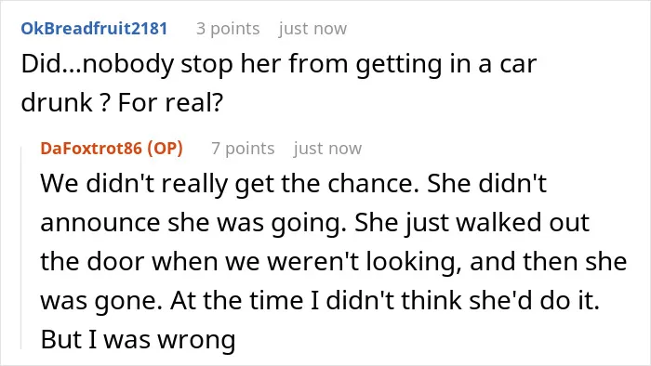This screenshot has height=366, width=651.
Task: Open OkBreadfruit2181's user profile
Action: point(94,29)
